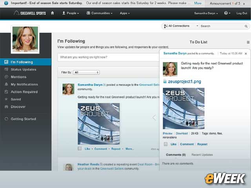Image resolution: width=251 pixels, height=188 pixels.
Task: Repost from the flyout
Action: pos(202,144)
